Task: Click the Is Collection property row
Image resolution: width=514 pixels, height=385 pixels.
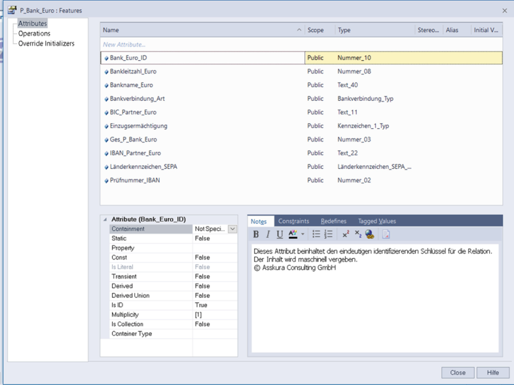Action: pos(174,324)
